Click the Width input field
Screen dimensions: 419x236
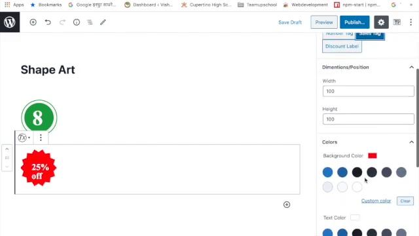(x=368, y=91)
